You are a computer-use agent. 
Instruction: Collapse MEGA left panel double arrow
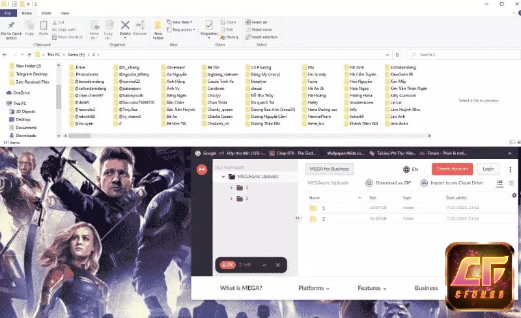298,218
